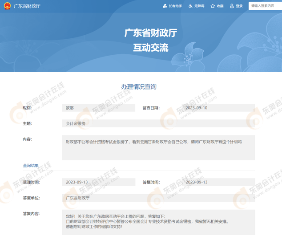
Task: Click the 答复单位 field 广东省财政厅
Action: [x=158, y=197]
